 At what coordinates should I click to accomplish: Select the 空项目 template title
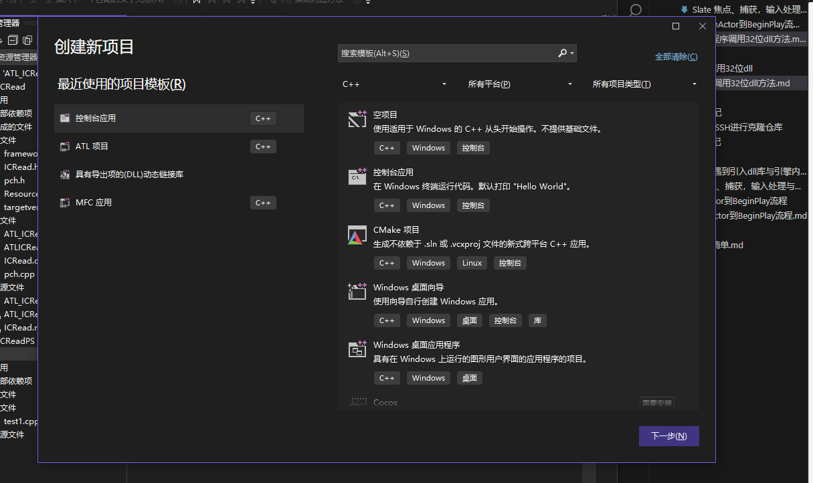385,115
